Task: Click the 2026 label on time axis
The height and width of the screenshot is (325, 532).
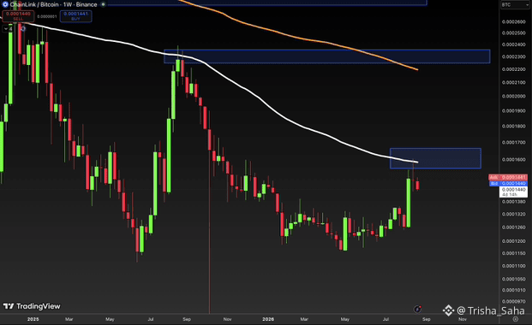Action: (268, 319)
